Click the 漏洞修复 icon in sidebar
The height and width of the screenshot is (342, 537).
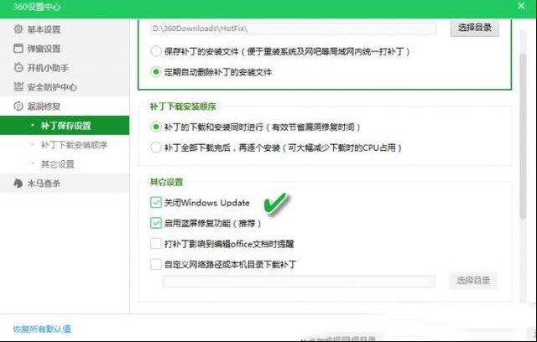pos(18,106)
